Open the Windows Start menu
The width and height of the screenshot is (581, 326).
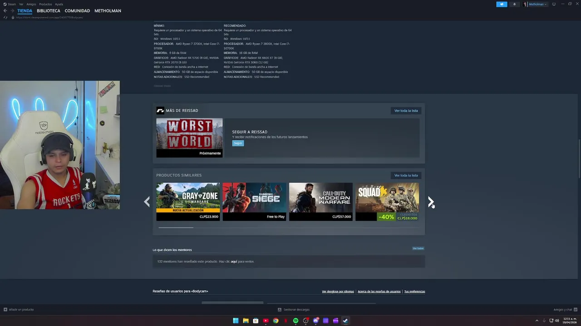tap(236, 321)
